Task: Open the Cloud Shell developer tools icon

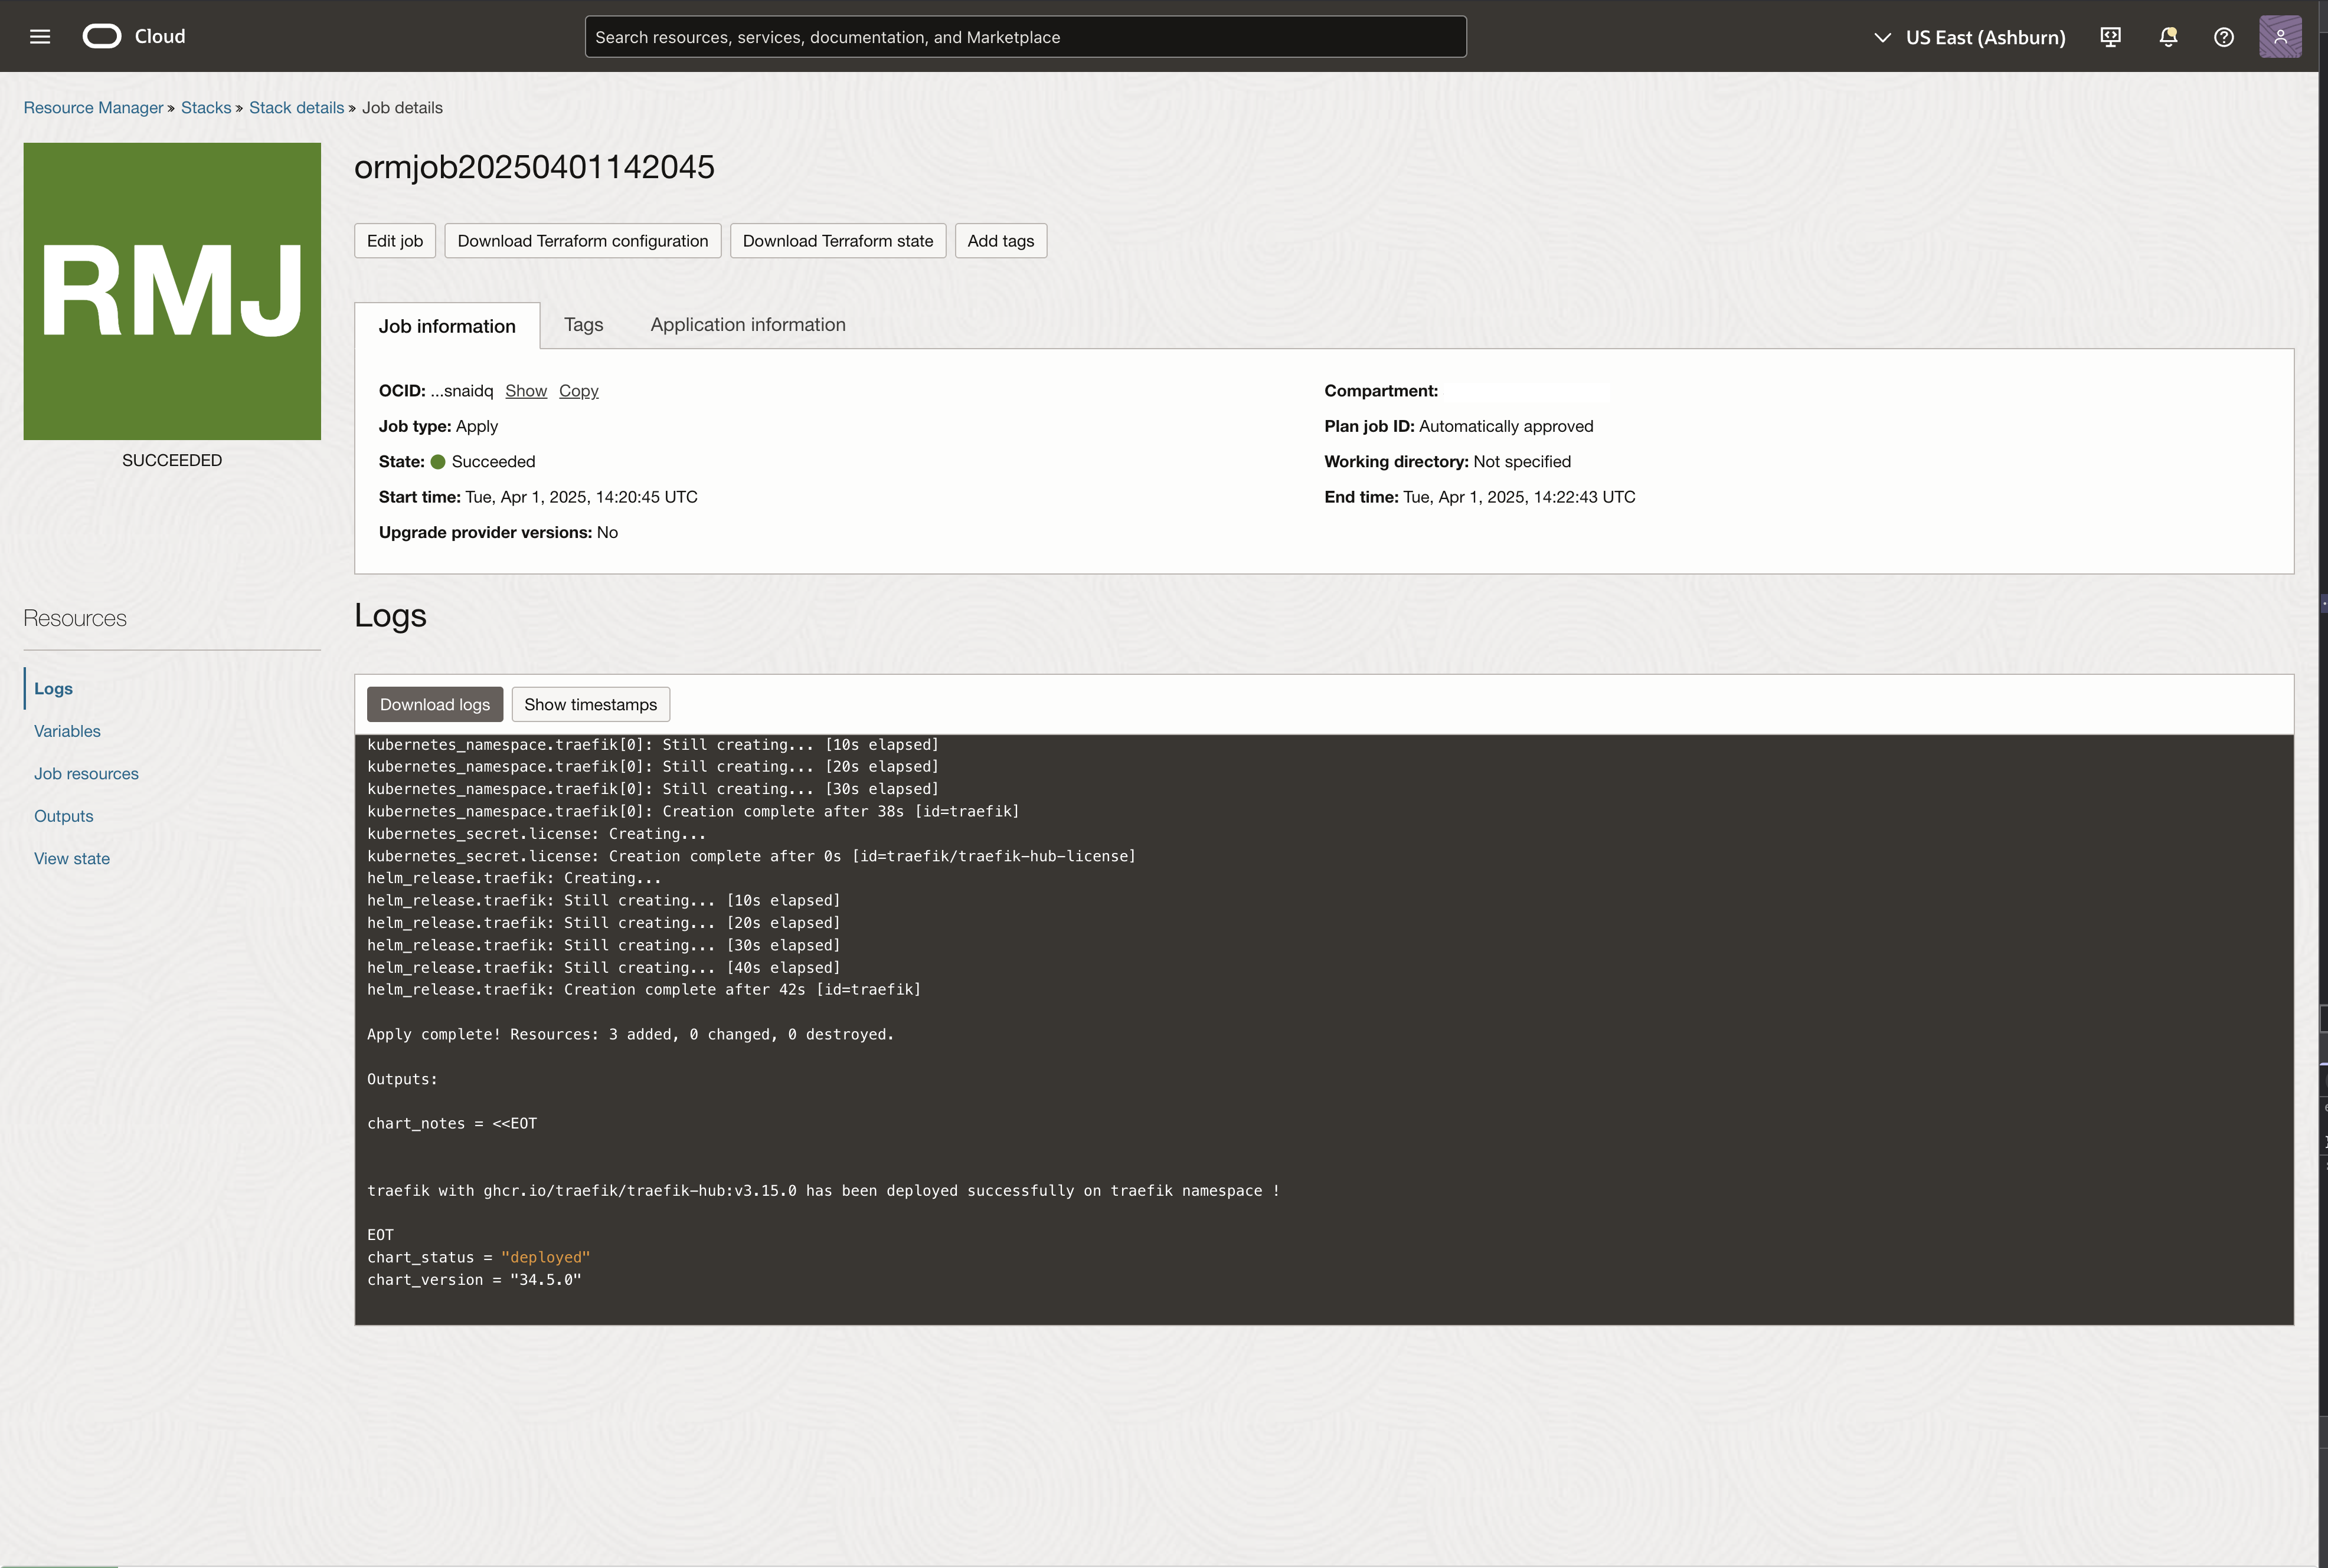Action: pos(2110,37)
